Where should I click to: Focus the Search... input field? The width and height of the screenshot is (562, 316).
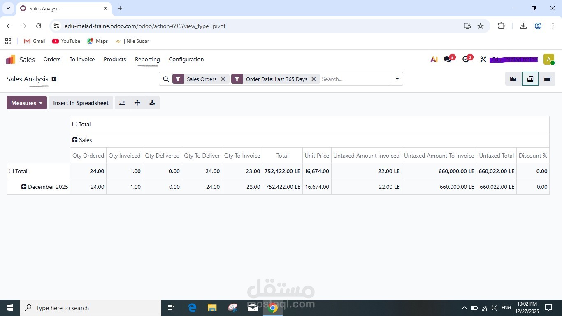355,79
